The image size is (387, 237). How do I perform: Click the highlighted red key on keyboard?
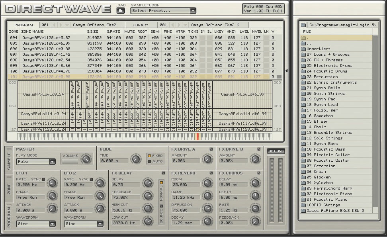[197, 137]
